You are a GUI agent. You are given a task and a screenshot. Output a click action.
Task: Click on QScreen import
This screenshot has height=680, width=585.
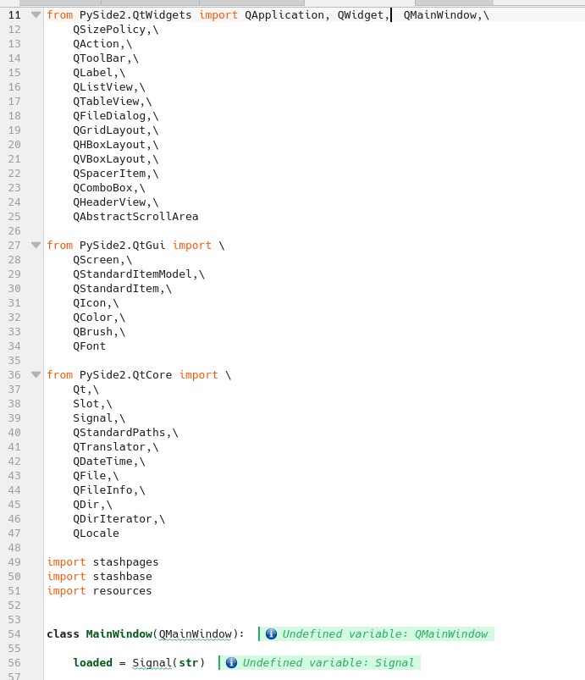(x=97, y=260)
